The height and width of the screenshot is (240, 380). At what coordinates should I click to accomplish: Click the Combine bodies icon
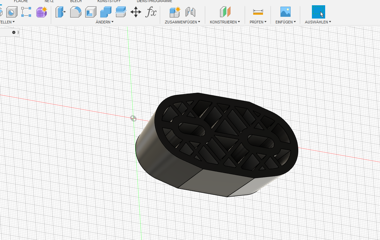click(105, 12)
